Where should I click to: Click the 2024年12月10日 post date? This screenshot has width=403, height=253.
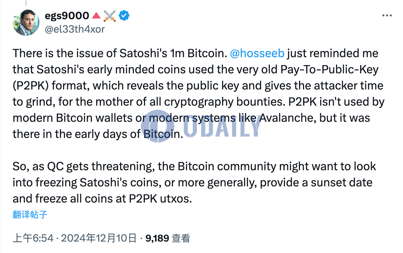[x=99, y=238]
